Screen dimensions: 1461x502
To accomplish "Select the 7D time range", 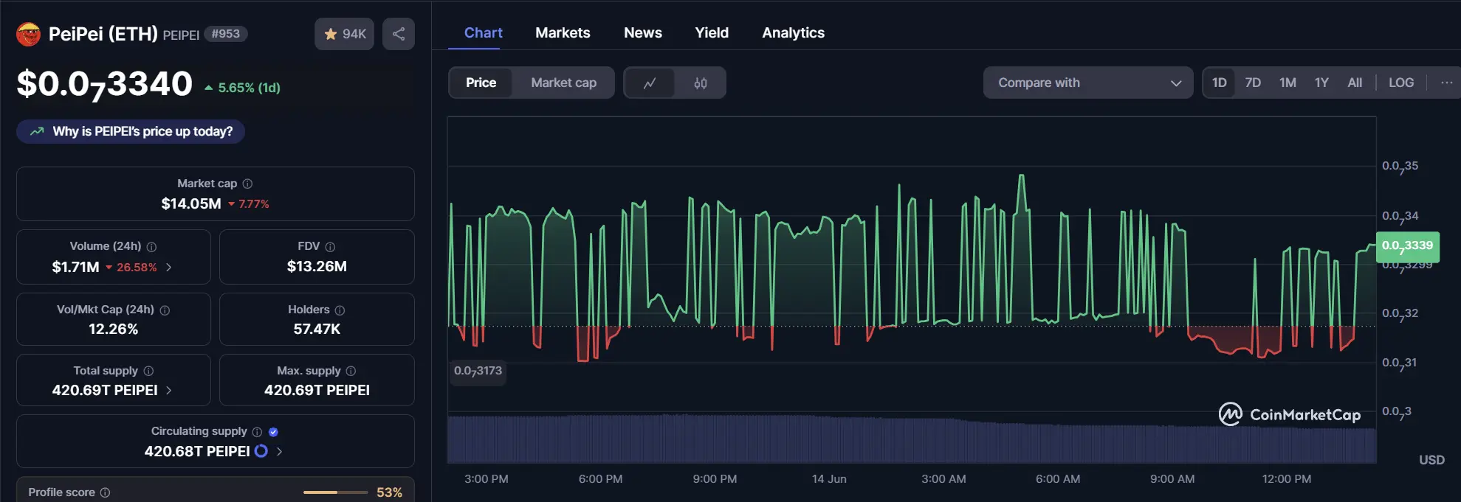I will [x=1253, y=83].
